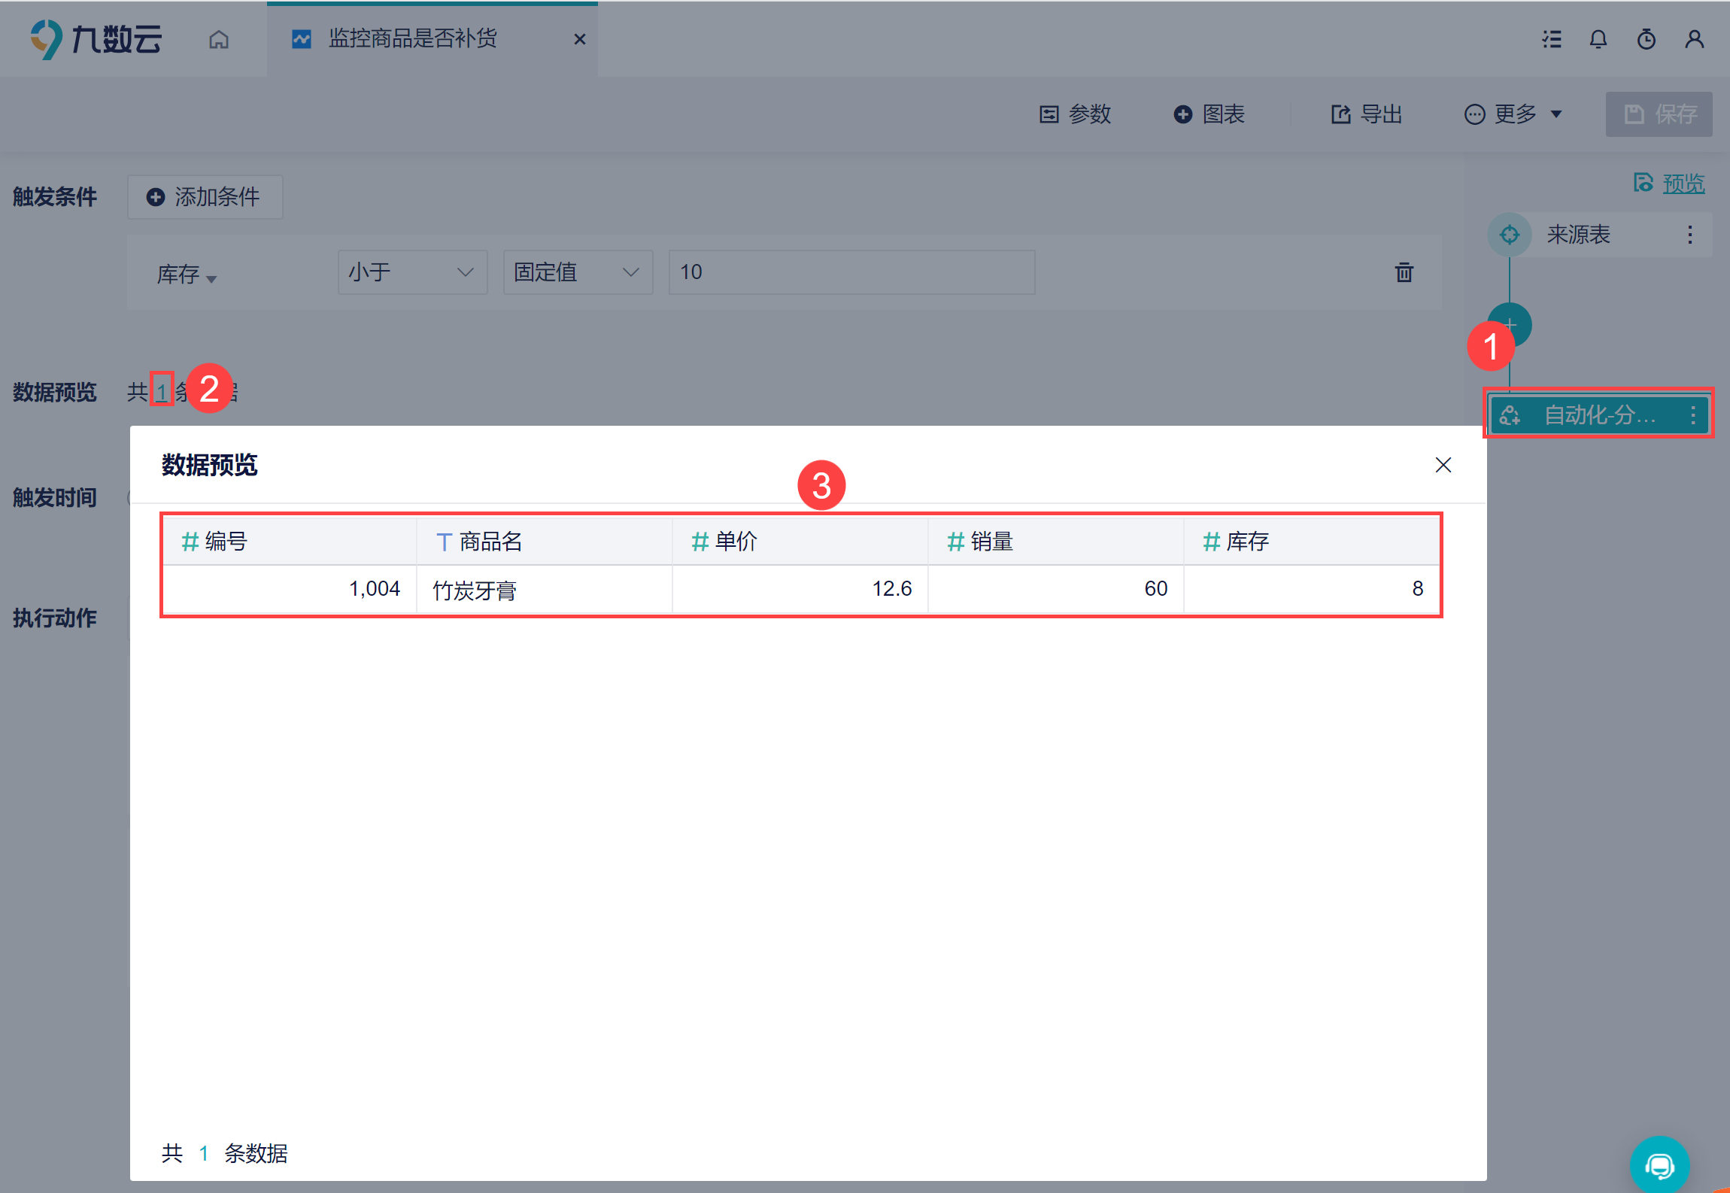
Task: Open the task list icon
Action: click(x=1552, y=39)
